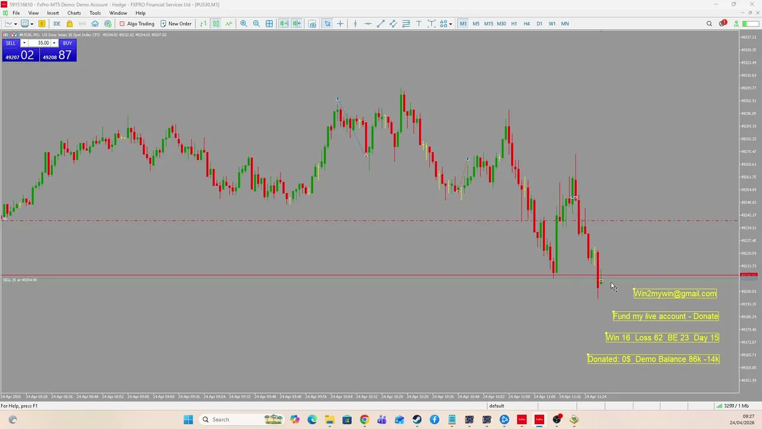Increase trade volume with up arrow
This screenshot has width=762, height=429.
pyautogui.click(x=54, y=43)
